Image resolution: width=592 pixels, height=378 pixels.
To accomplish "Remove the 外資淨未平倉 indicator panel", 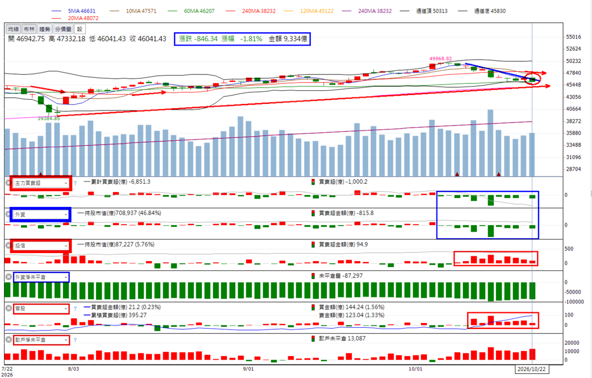I will [x=8, y=277].
